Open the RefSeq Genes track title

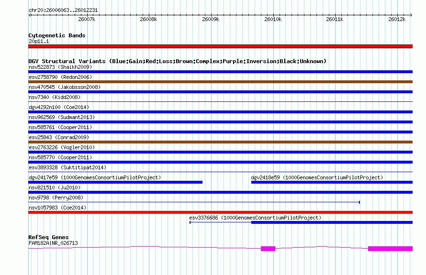[x=49, y=237]
